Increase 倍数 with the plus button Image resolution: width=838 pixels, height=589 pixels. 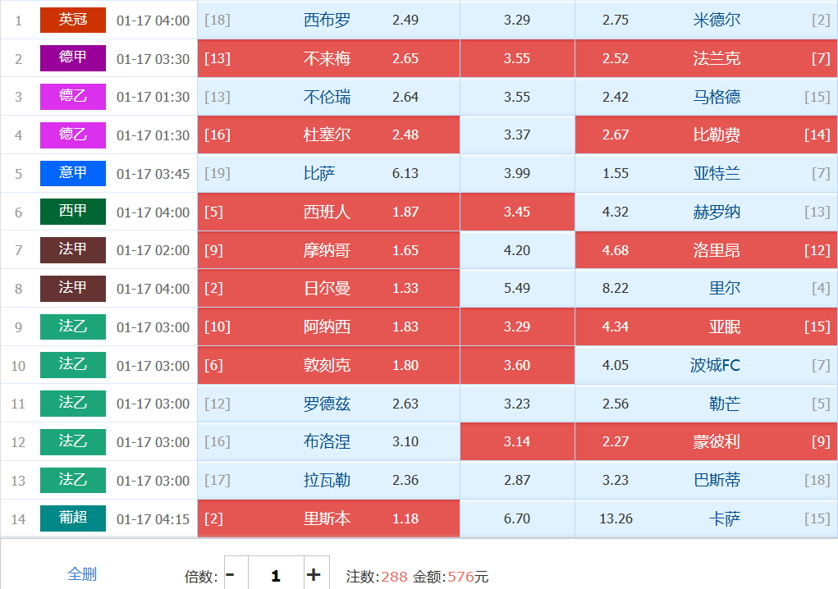click(x=313, y=575)
